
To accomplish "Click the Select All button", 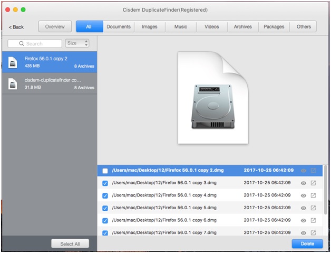I will pyautogui.click(x=70, y=243).
